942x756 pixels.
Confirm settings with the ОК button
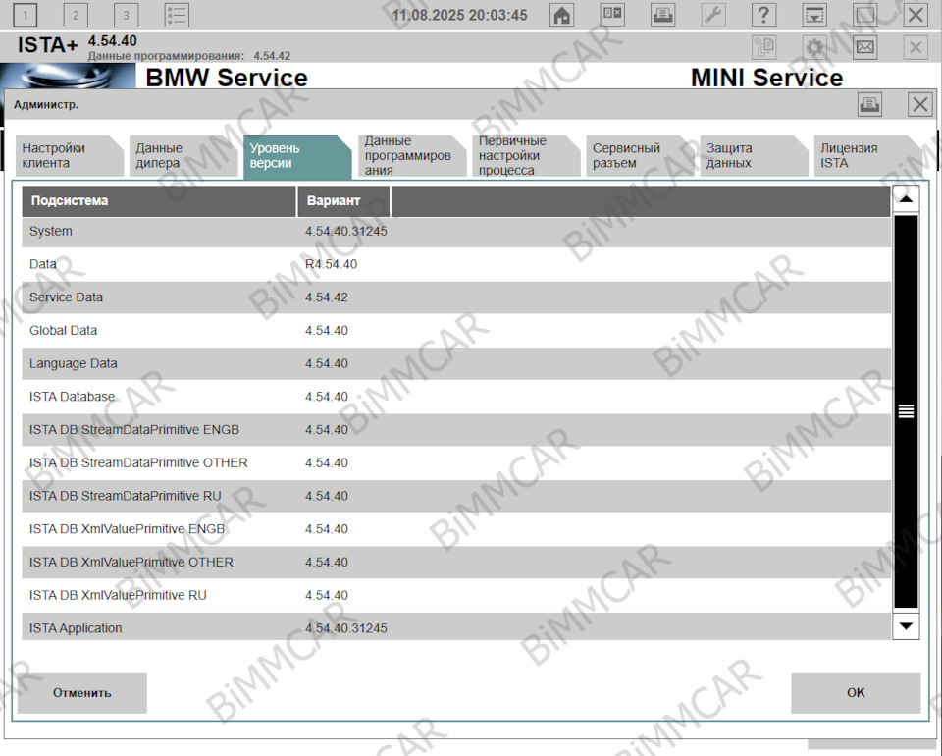(855, 692)
